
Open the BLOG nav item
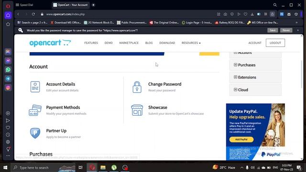149,43
